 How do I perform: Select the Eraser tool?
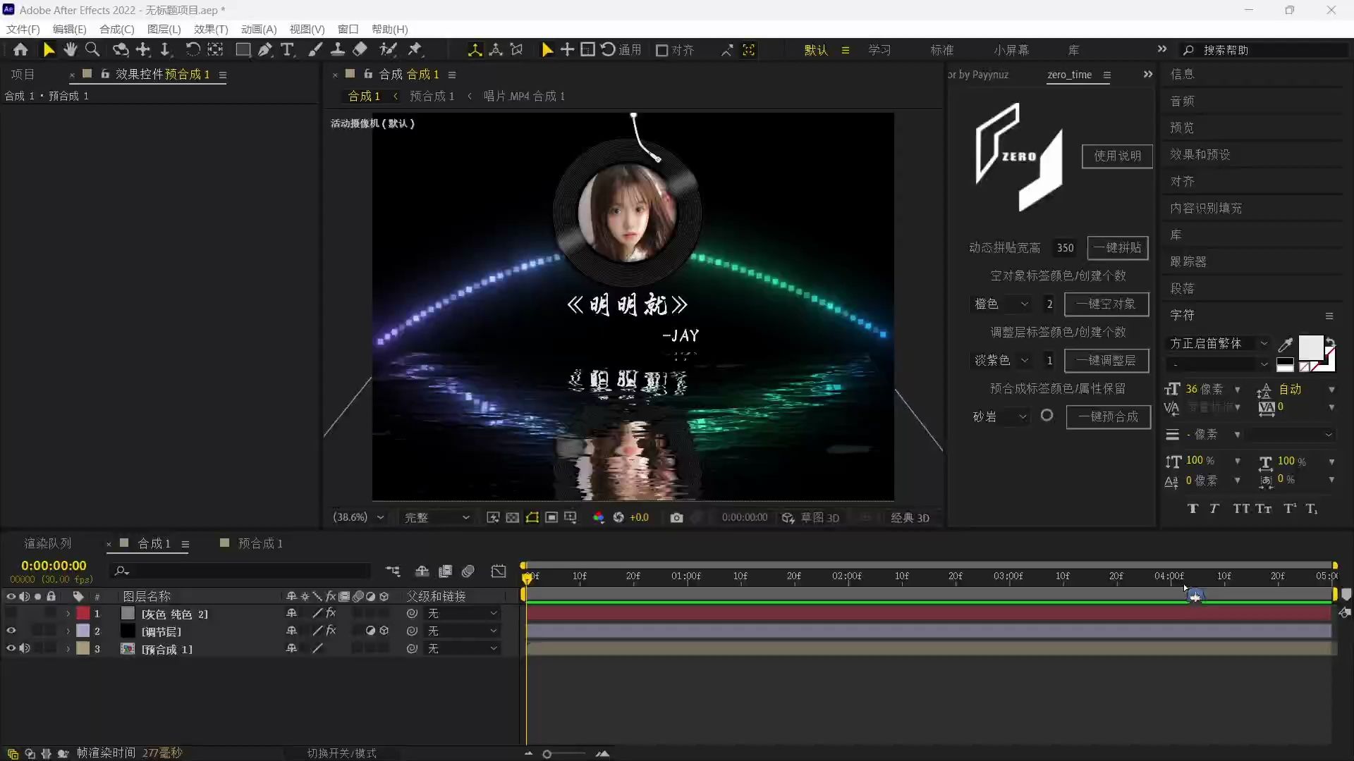click(360, 50)
